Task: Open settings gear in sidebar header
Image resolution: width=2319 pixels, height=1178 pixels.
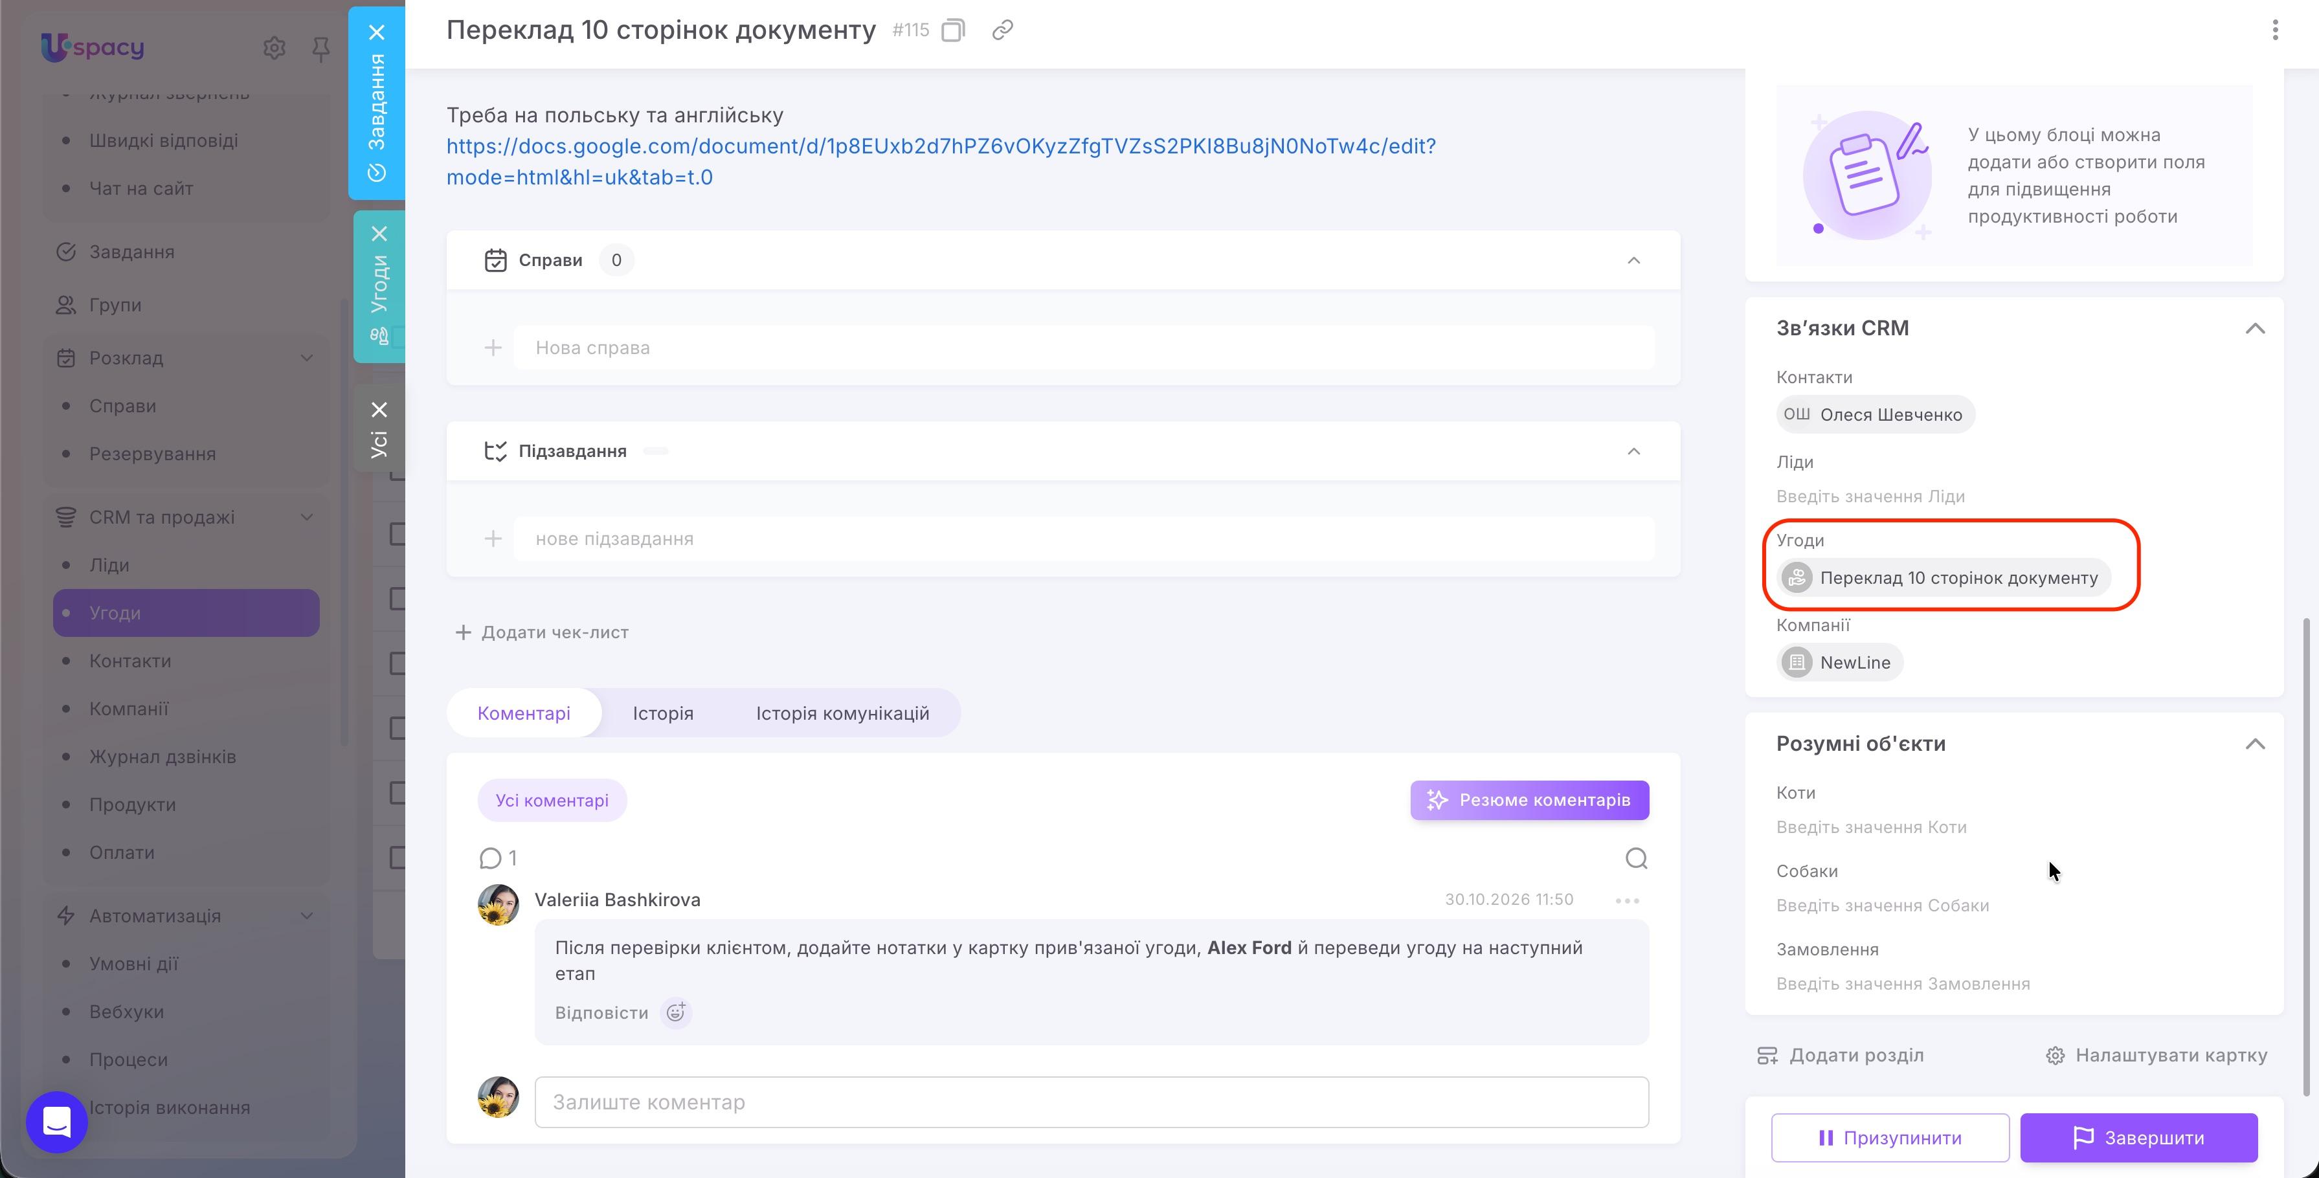Action: pyautogui.click(x=274, y=48)
